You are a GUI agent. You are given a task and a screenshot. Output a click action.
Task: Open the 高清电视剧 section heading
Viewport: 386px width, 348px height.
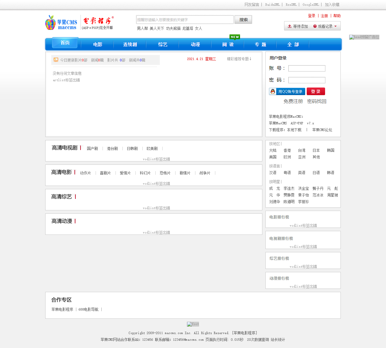65,148
